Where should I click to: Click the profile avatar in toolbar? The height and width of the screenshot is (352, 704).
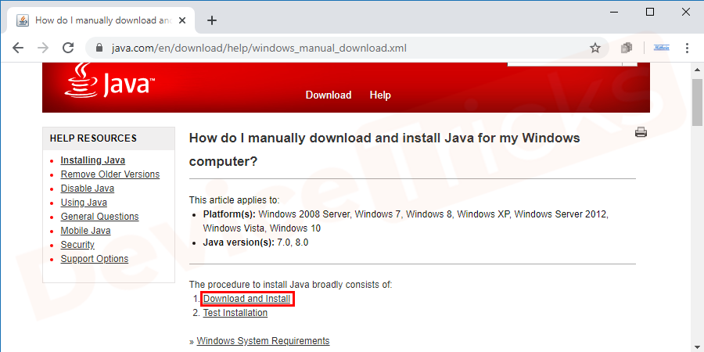[662, 47]
